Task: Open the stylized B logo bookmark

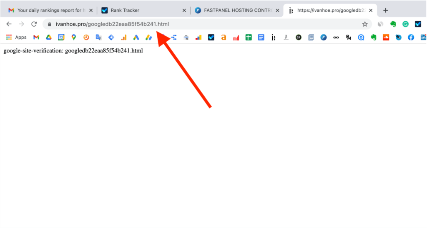Action: [x=286, y=37]
